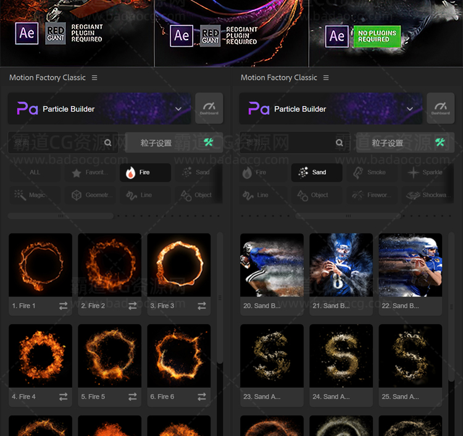463x436 pixels.
Task: Select preset 21. Sand B thumbnail
Action: (x=341, y=265)
